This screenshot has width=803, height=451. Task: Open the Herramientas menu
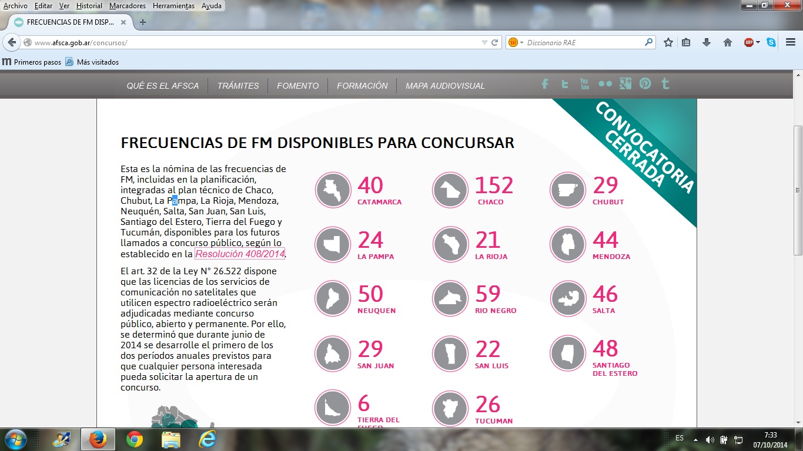pyautogui.click(x=173, y=6)
